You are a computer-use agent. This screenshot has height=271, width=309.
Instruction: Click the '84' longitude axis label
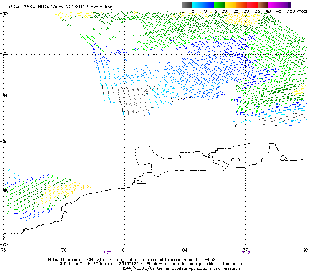(185, 250)
